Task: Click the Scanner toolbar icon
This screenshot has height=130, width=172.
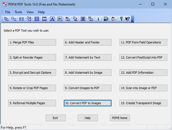Action: (106, 19)
